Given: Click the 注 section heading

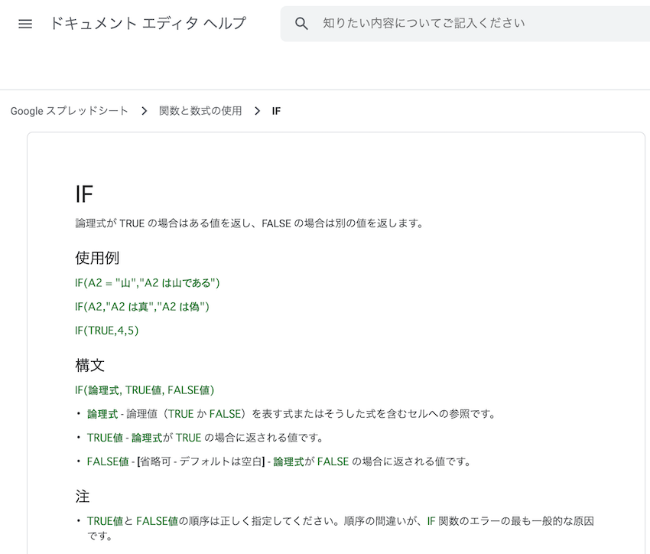Looking at the screenshot, I should (83, 496).
